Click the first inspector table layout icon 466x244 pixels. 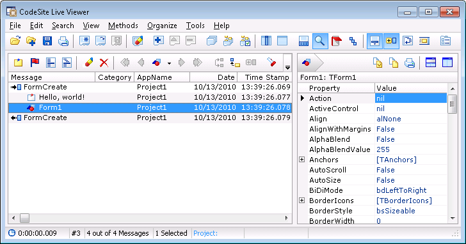click(431, 63)
